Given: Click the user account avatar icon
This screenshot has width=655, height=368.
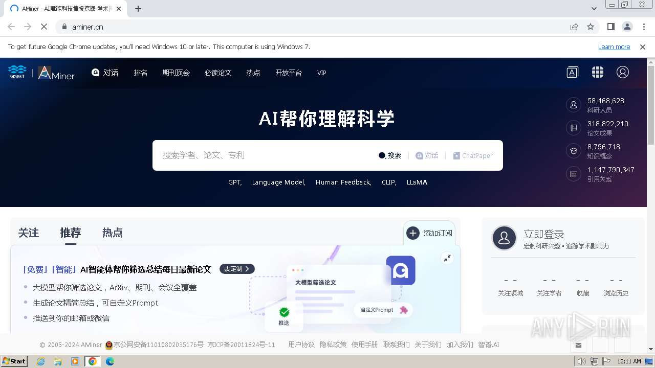Looking at the screenshot, I should 623,72.
